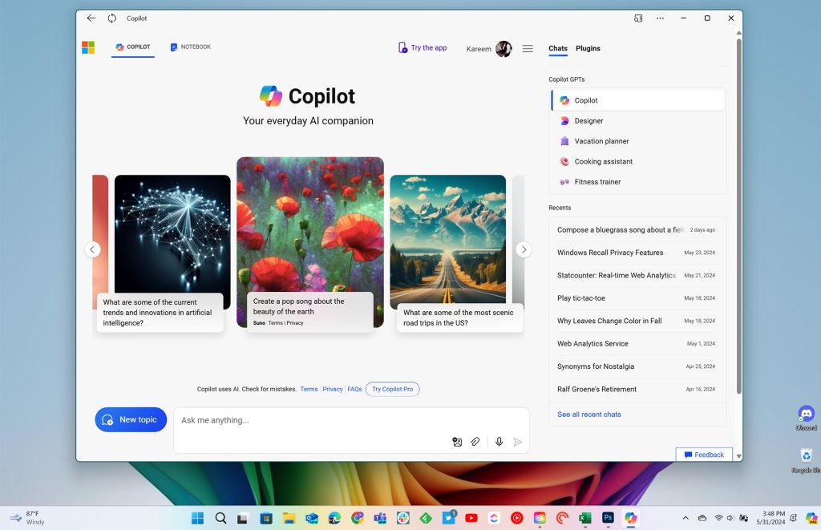Click the sidebar pane icon in title bar
821x530 pixels.
tap(638, 18)
